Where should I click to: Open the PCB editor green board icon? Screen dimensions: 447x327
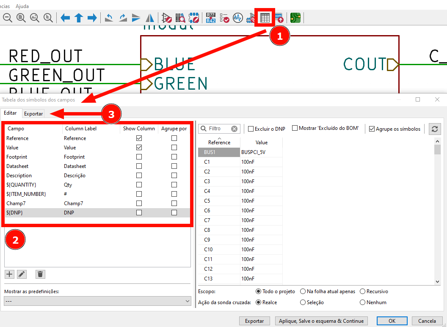(295, 18)
